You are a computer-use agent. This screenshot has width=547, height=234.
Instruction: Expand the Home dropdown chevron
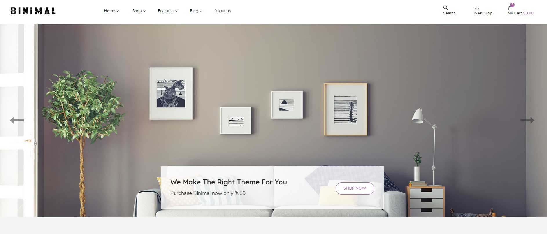point(118,11)
